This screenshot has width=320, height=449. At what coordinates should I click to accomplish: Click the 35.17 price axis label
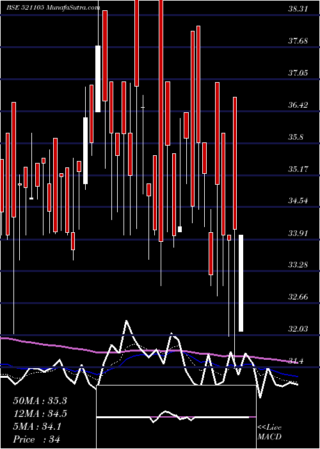pos(298,169)
